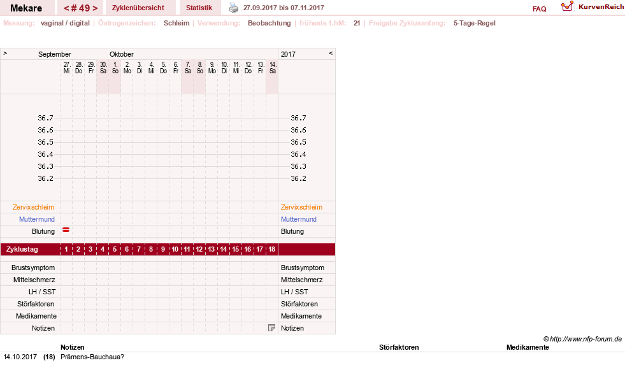Select the Mekare user tab
The image size is (625, 372).
tap(26, 8)
